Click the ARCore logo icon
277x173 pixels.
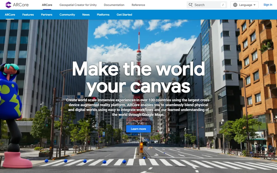[x=8, y=5]
